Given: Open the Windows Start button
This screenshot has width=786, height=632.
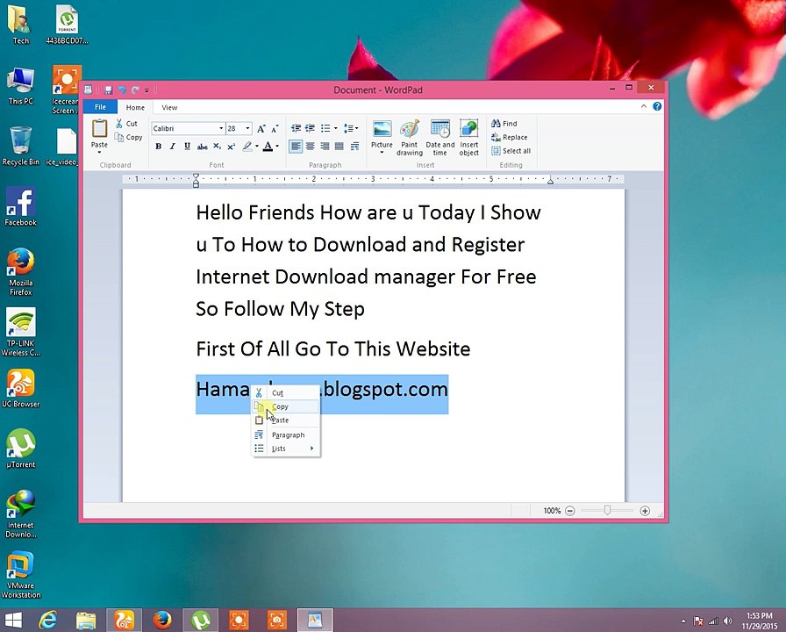Looking at the screenshot, I should (13, 621).
